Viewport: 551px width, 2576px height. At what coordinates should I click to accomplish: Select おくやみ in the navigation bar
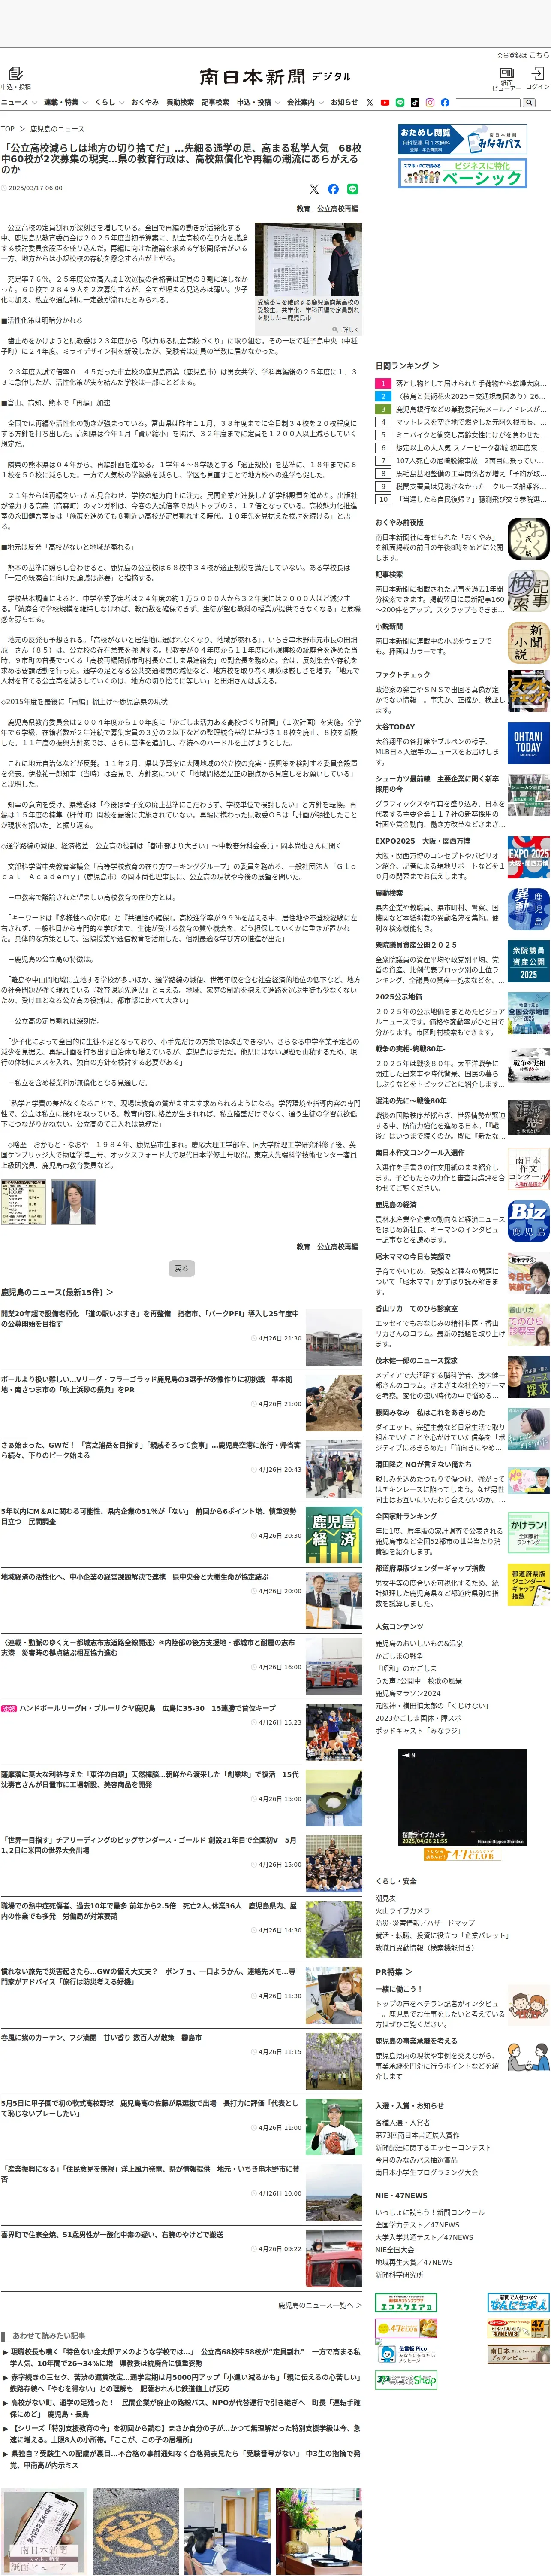pos(145,102)
